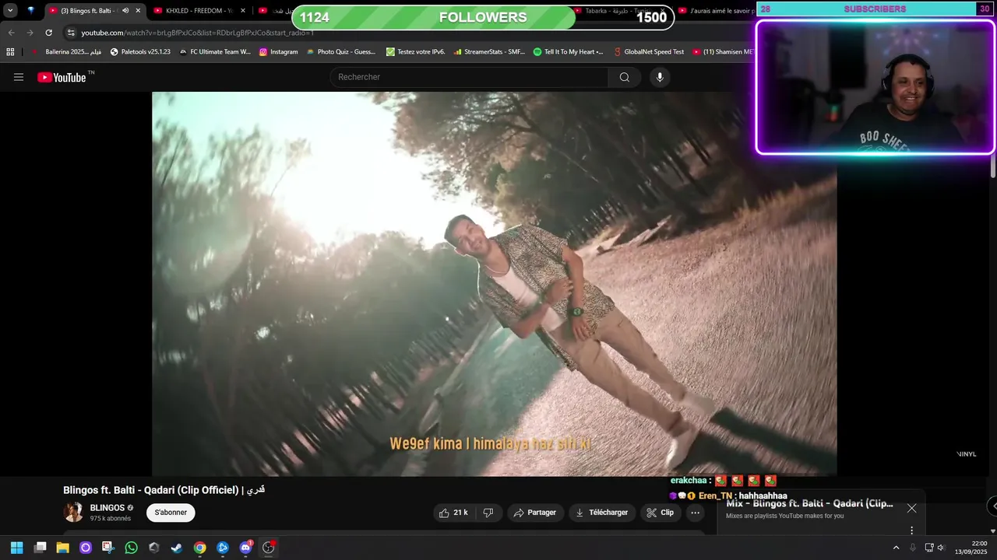Open the three-dot more actions menu
This screenshot has height=560, width=997.
[x=696, y=513]
